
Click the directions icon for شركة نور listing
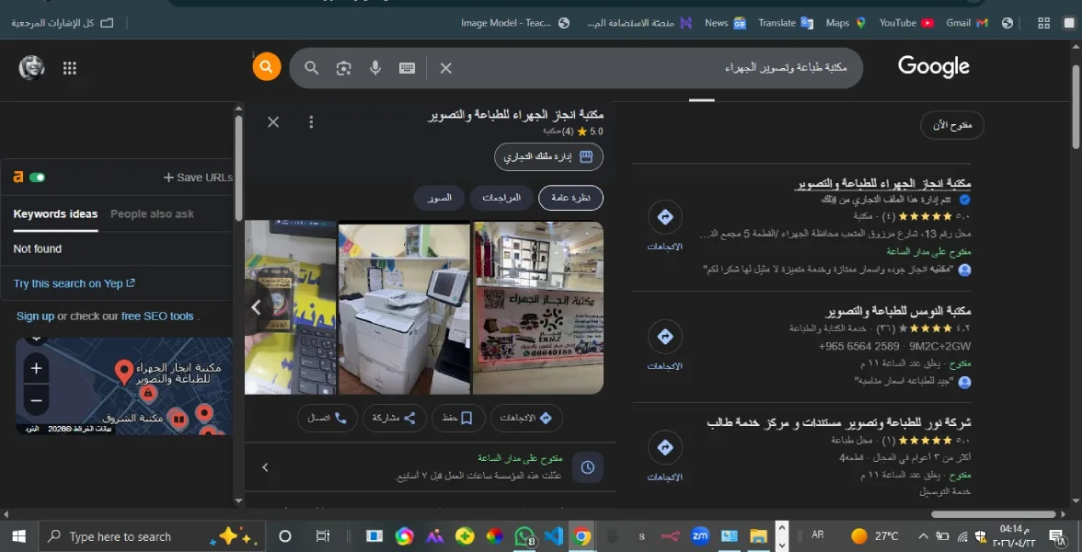pyautogui.click(x=665, y=447)
